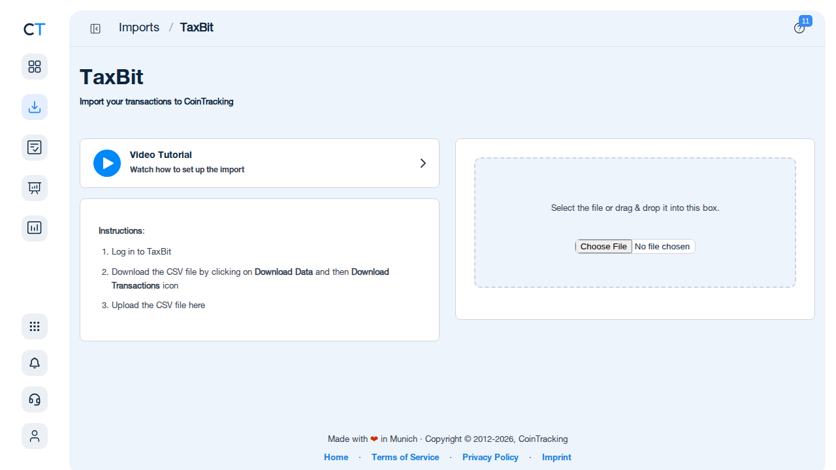Open the checklist report icon in sidebar
836x470 pixels.
pos(35,148)
